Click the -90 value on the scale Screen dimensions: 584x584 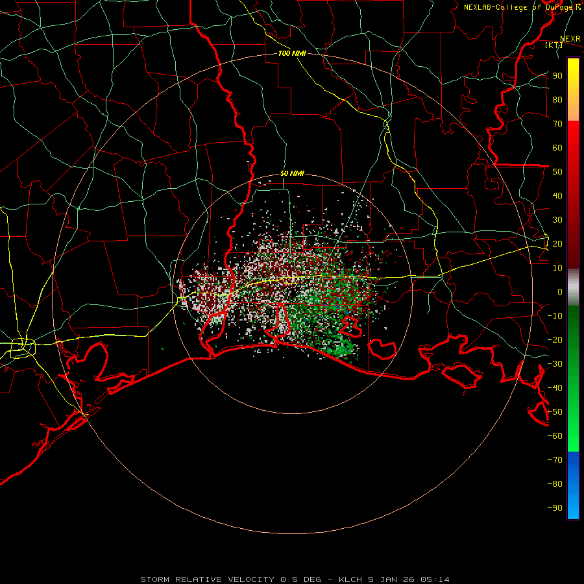coord(555,508)
